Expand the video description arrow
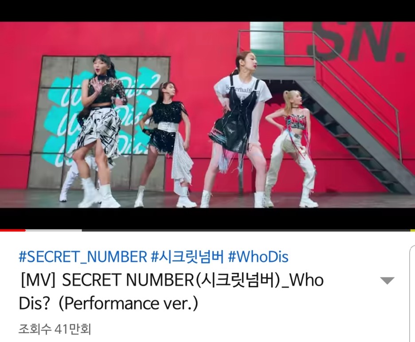415x342 pixels. click(387, 281)
